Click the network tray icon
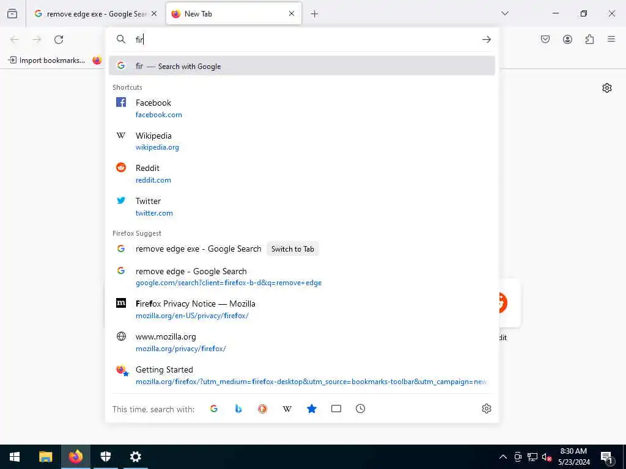Screen dimensions: 626x469 click(532, 457)
